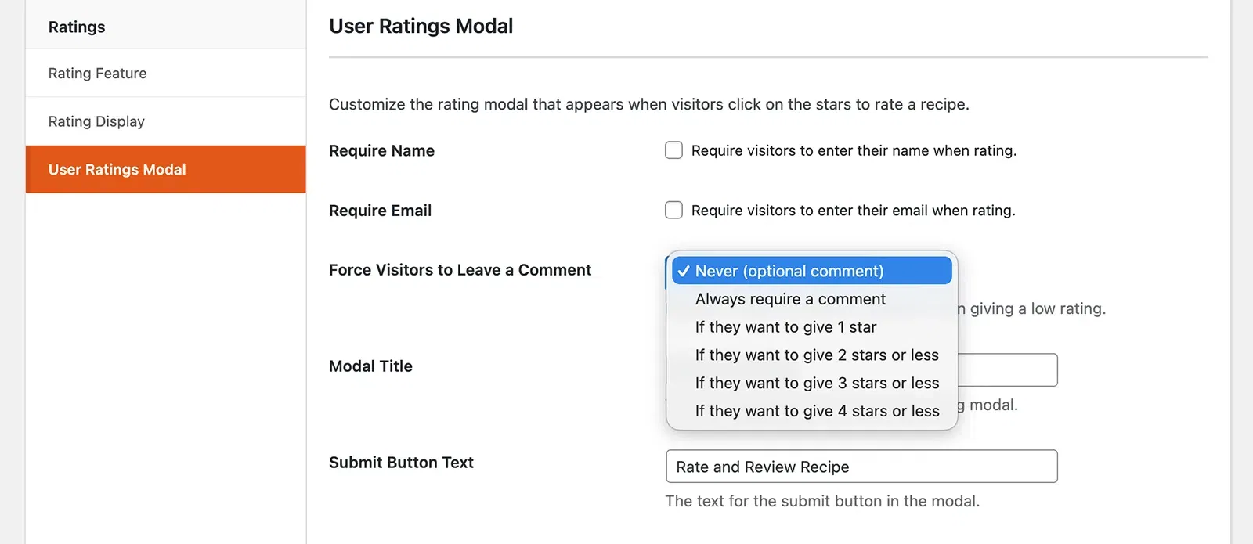Select the User Ratings Modal tab
The width and height of the screenshot is (1253, 544).
tap(117, 169)
